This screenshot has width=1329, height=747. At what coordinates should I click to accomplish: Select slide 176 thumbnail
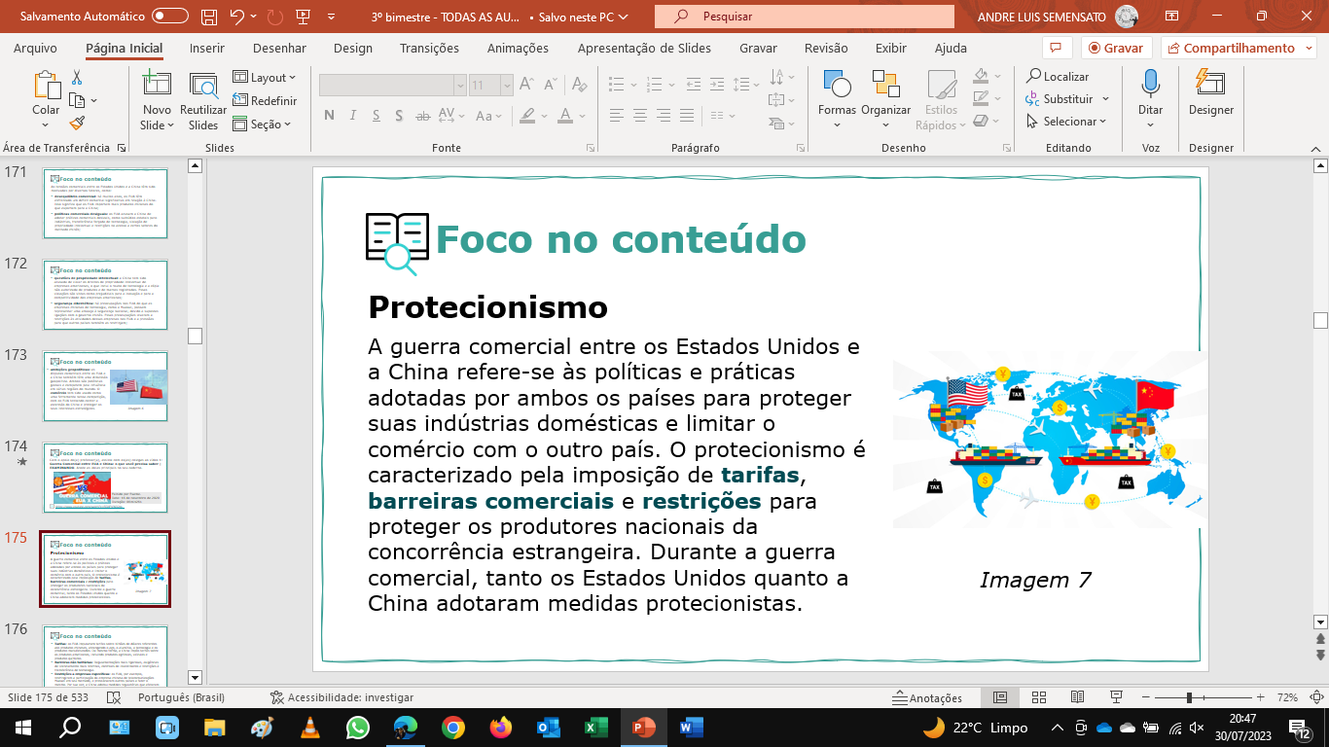[105, 657]
